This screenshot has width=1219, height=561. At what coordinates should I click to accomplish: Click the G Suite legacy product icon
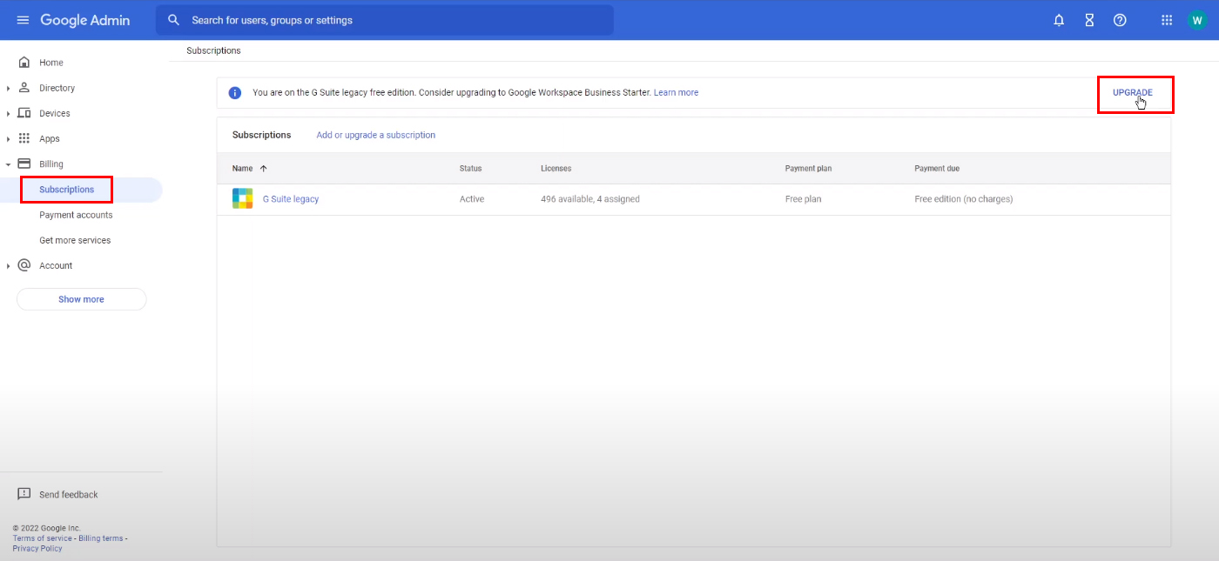coord(243,198)
